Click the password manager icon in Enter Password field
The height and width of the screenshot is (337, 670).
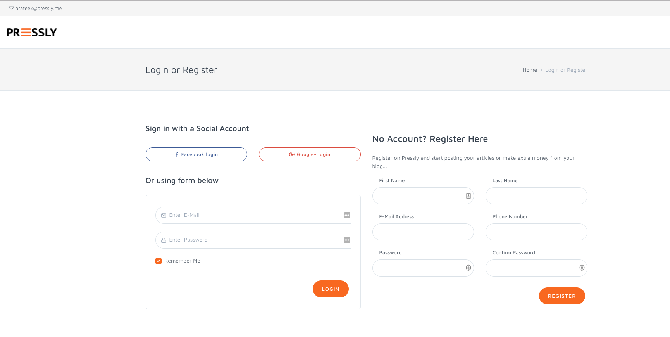click(347, 240)
